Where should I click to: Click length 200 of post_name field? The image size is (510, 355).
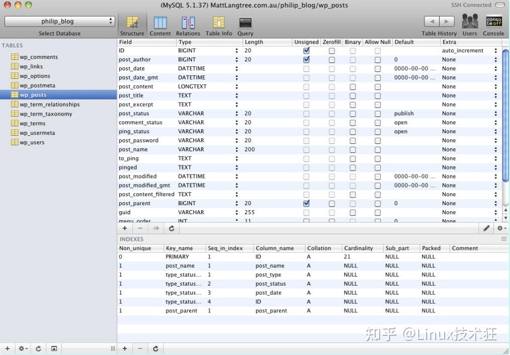pos(249,149)
